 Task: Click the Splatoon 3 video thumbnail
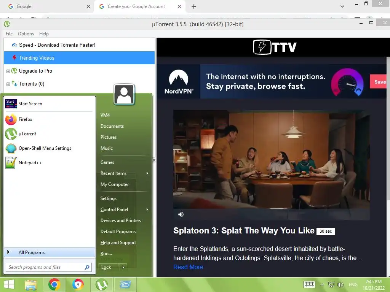pos(271,165)
